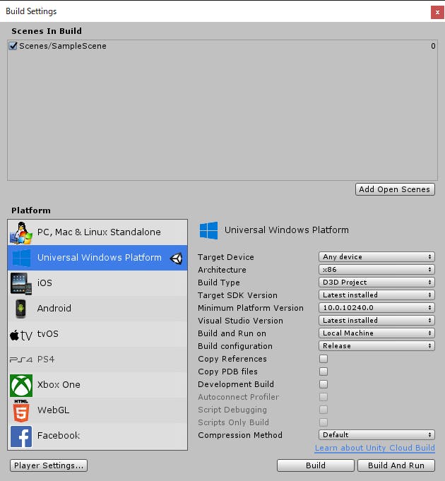Select PC, Mac & Linux Standalone platform

[97, 232]
